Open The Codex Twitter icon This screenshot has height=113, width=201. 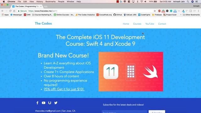click(56, 103)
